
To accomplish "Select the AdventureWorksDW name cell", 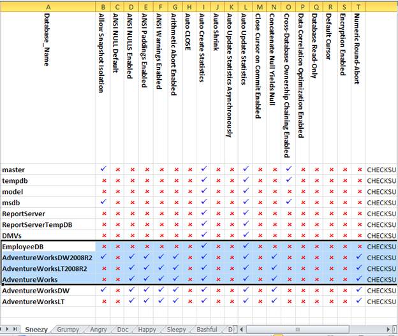I will [48, 291].
